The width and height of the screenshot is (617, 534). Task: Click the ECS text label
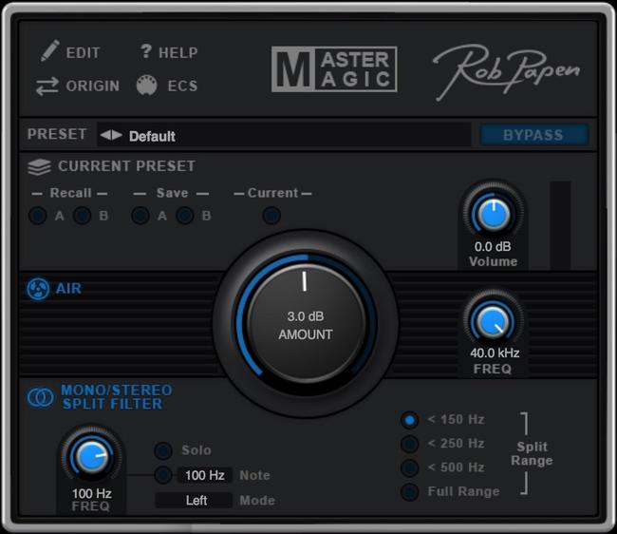click(182, 86)
